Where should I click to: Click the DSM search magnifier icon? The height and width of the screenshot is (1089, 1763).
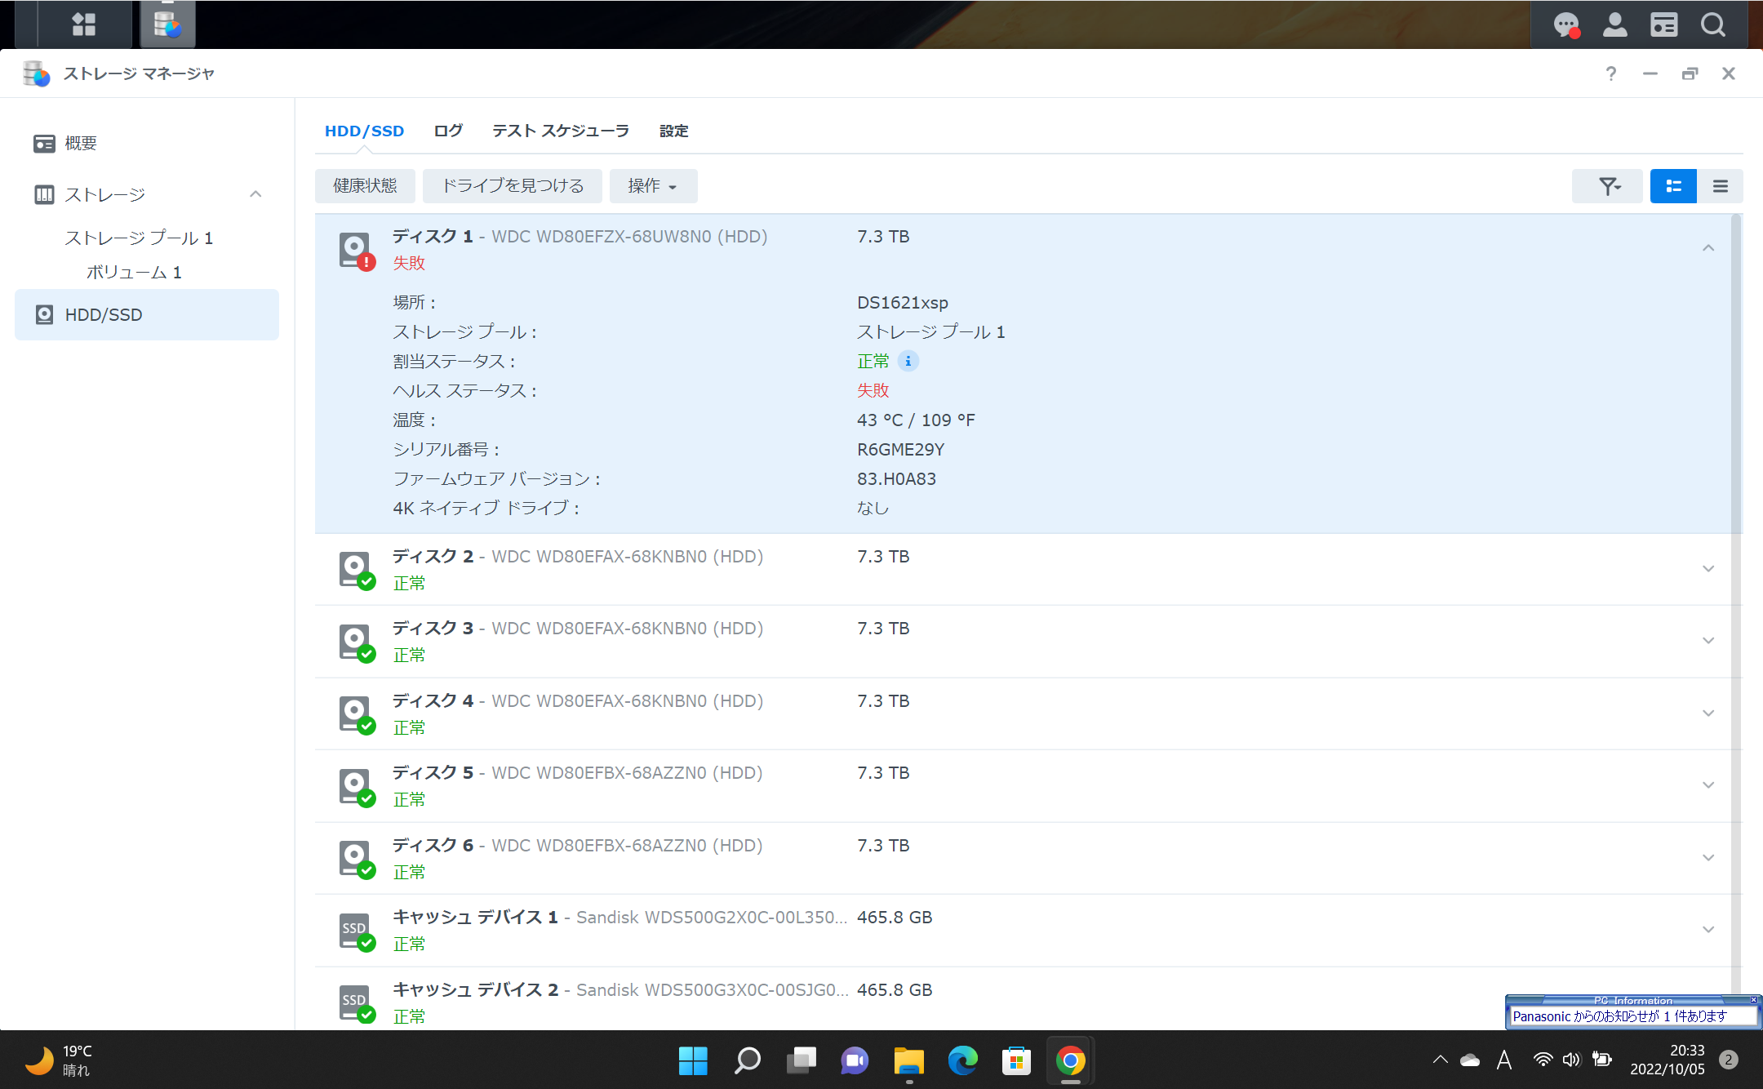pos(1712,25)
